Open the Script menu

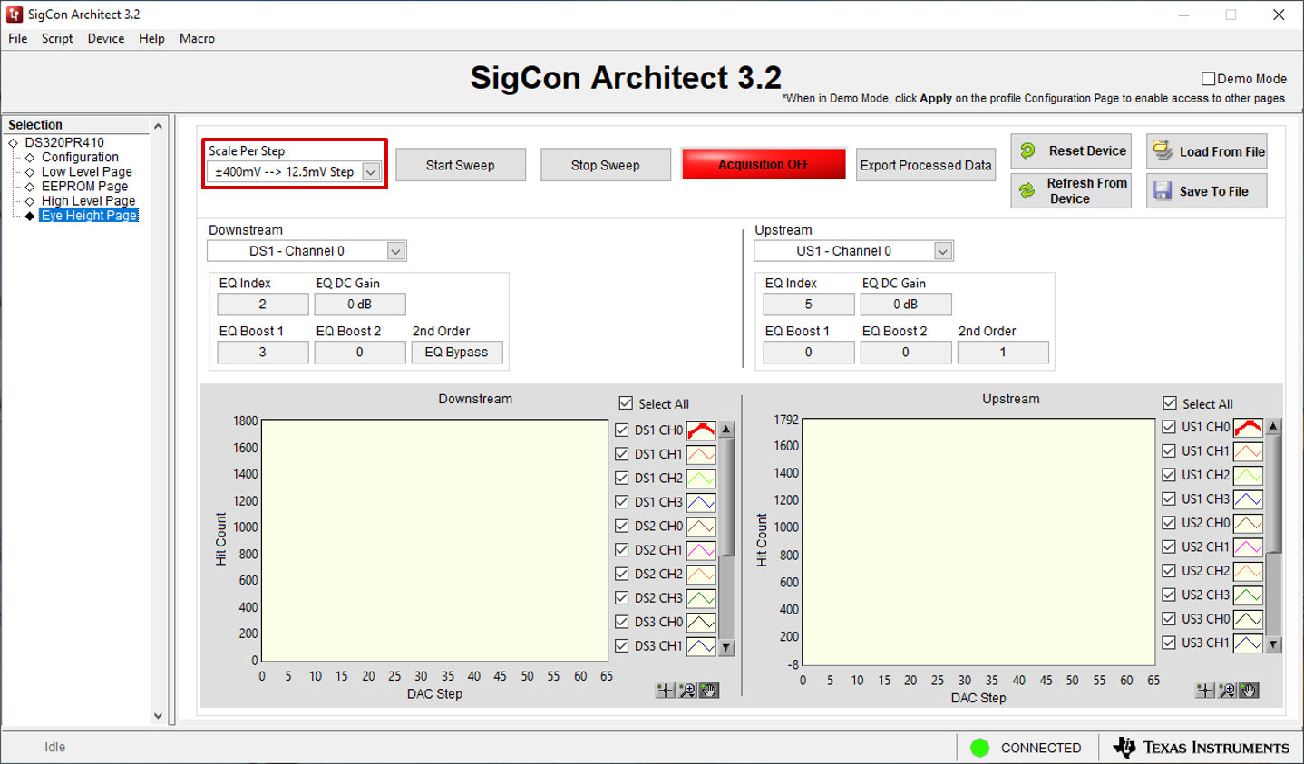click(x=57, y=38)
